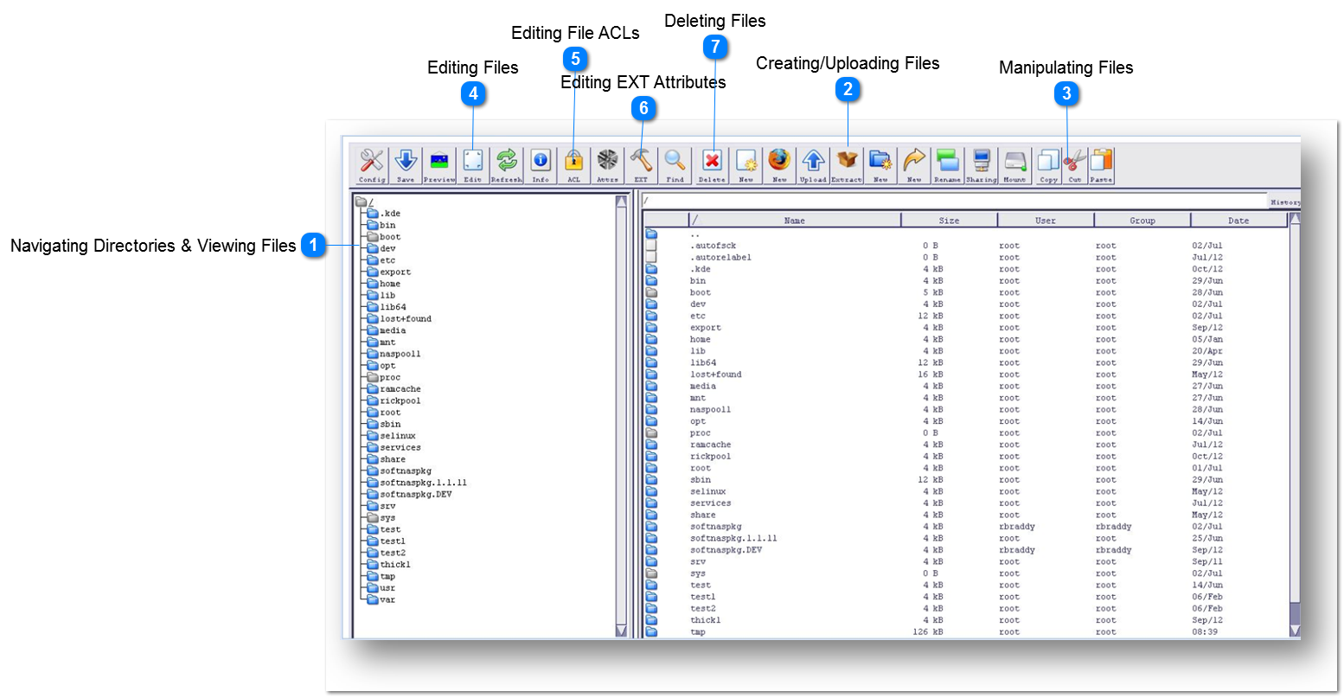Select lib64 row in the file list
The height and width of the screenshot is (698, 1344).
tap(966, 362)
